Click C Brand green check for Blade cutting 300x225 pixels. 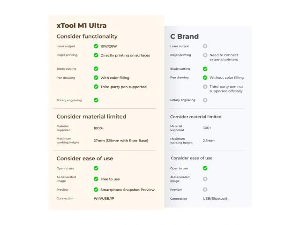point(205,69)
